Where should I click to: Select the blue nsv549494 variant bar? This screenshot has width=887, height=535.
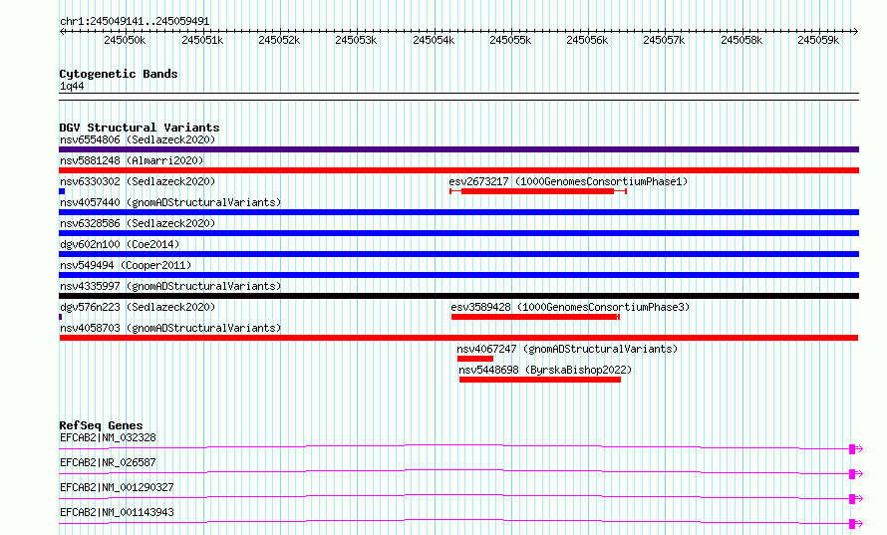coord(458,275)
